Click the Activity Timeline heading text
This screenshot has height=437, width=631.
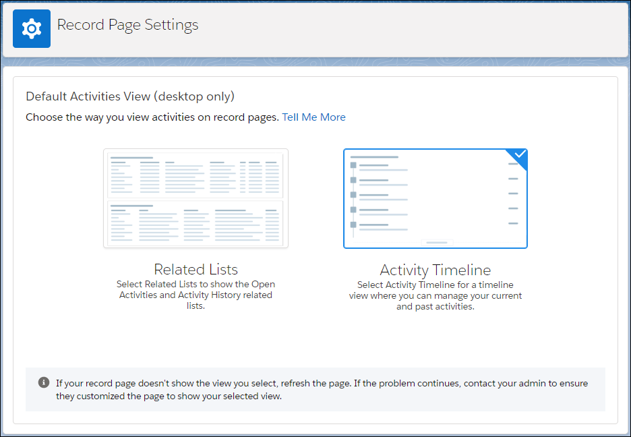(x=435, y=270)
